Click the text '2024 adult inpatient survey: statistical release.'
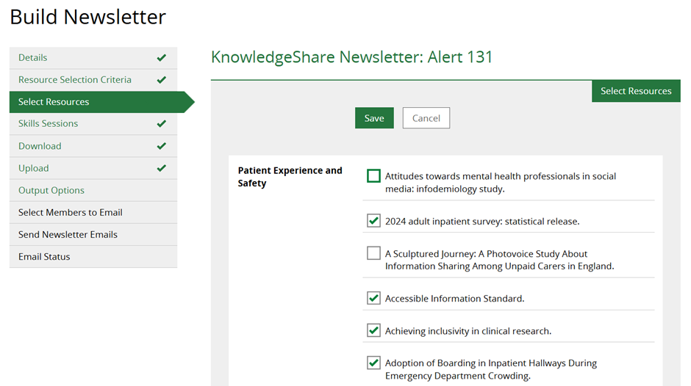 482,222
